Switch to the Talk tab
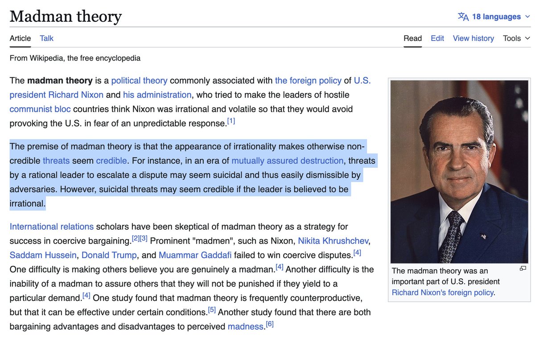535x341 pixels. 46,38
